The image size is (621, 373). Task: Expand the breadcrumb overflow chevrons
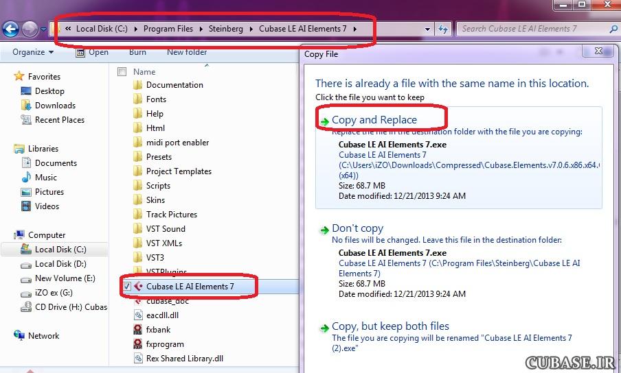(x=68, y=28)
